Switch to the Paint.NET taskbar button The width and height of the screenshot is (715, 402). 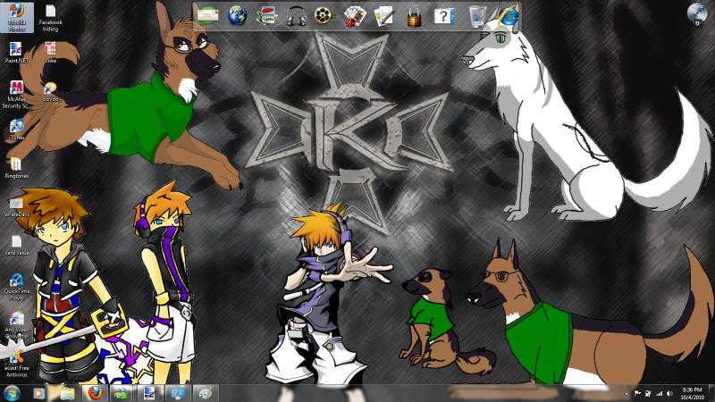(x=150, y=393)
